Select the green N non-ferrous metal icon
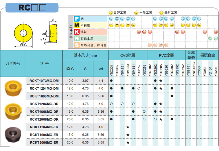Screen dimensions: 219x151 [77, 39]
